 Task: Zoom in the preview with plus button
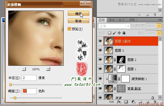[48, 69]
